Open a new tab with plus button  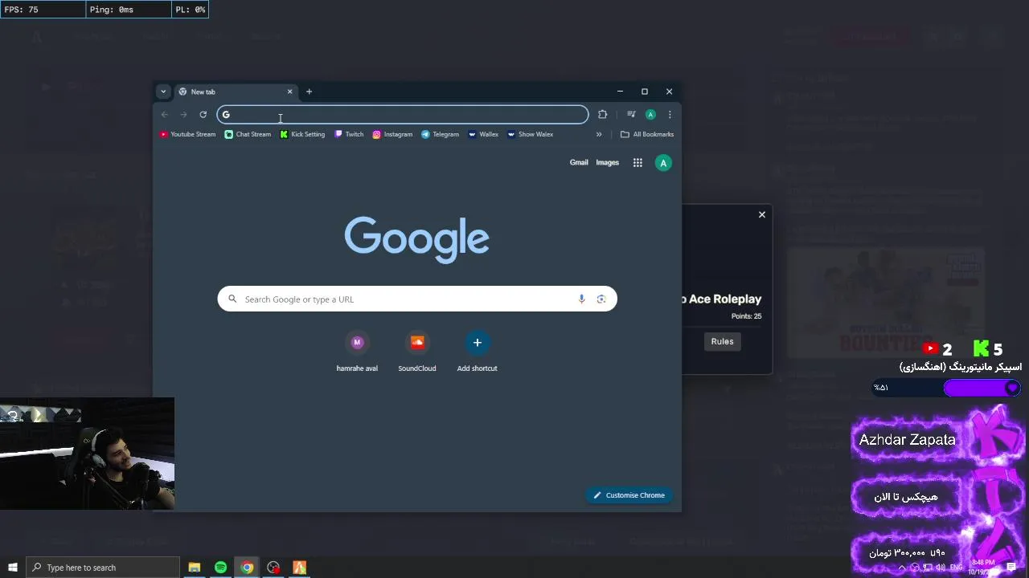(309, 92)
